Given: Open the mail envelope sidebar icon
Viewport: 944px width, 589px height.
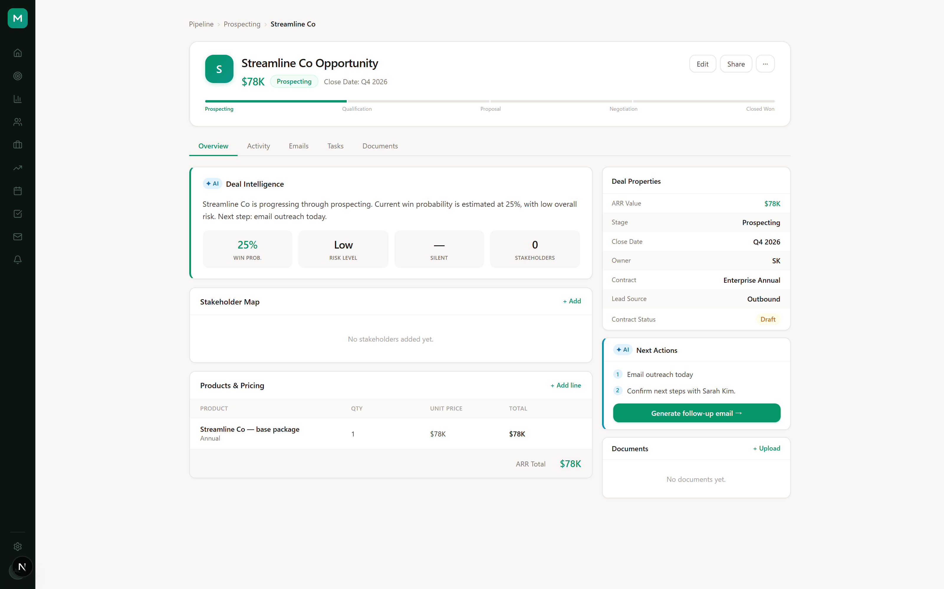Looking at the screenshot, I should (x=18, y=237).
